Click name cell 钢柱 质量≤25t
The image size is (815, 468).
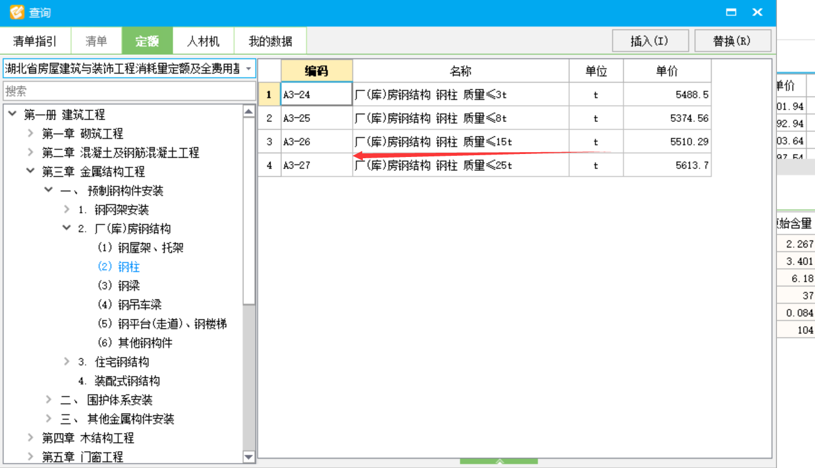point(461,165)
